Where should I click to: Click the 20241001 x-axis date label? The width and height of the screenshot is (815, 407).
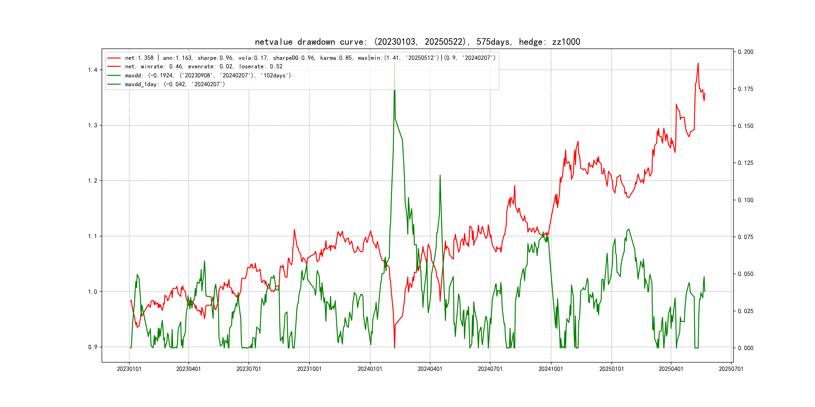click(551, 369)
